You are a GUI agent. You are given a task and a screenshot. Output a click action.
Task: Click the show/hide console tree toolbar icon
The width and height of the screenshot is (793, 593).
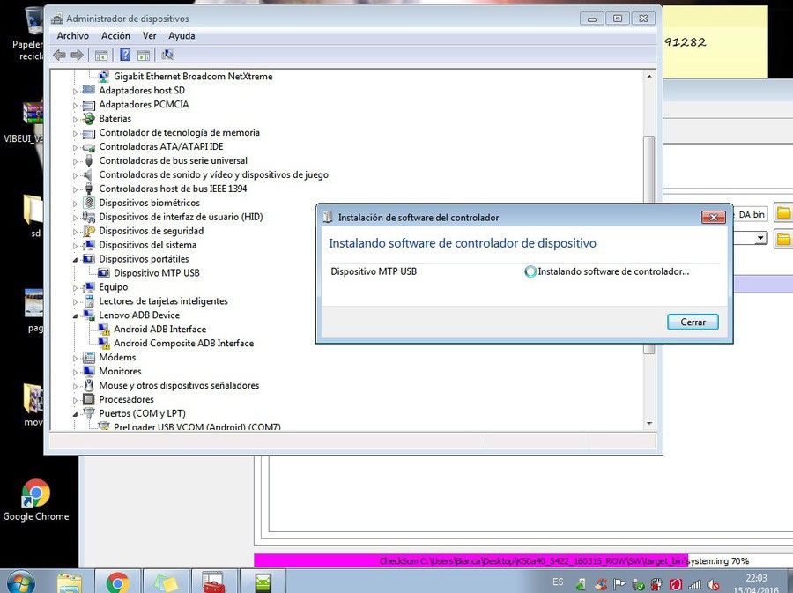point(101,56)
